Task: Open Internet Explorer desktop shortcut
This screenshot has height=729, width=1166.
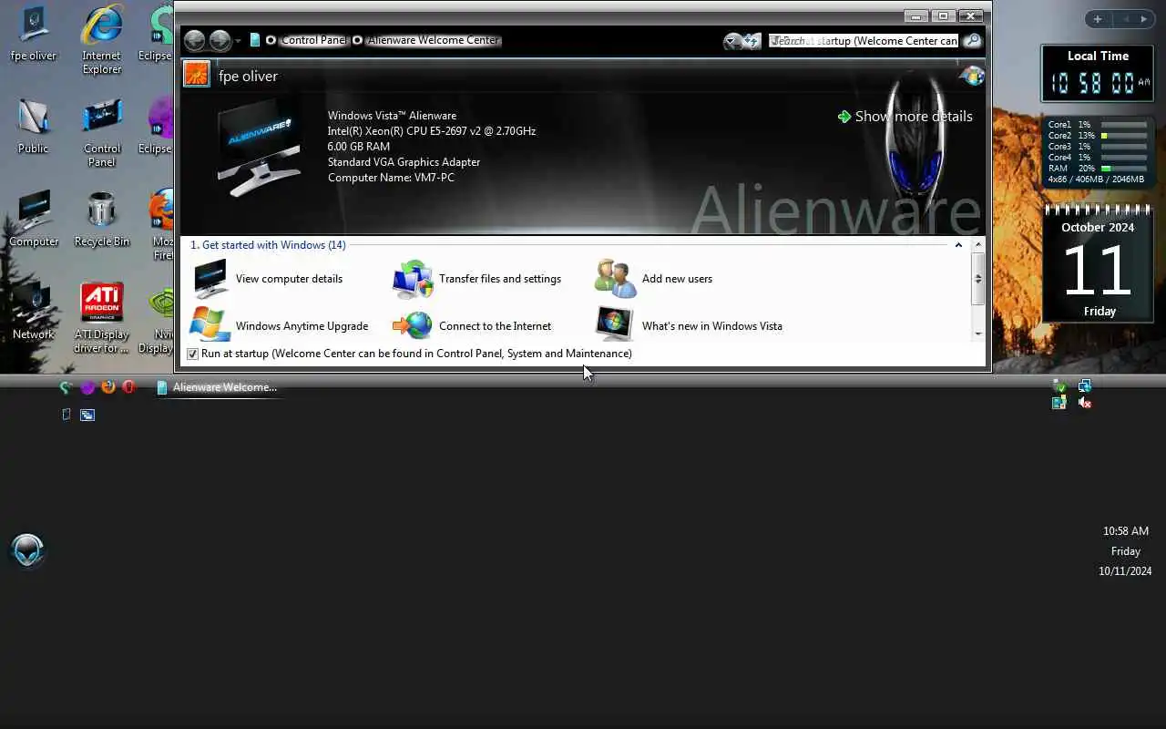Action: click(102, 41)
